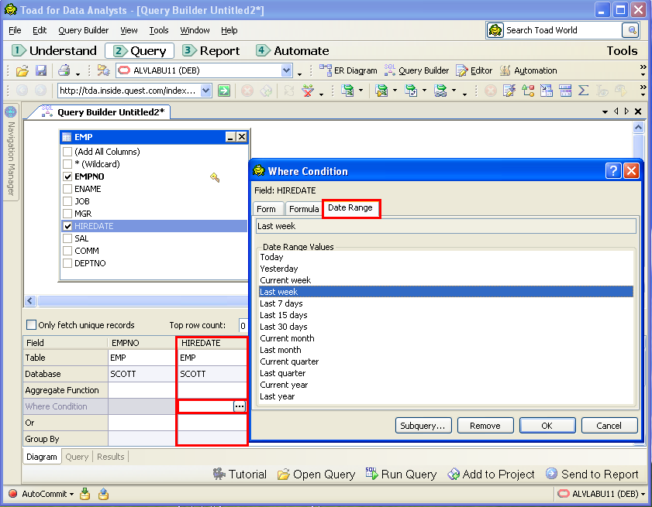652x507 pixels.
Task: Check the SAL column checkbox
Action: tap(67, 238)
